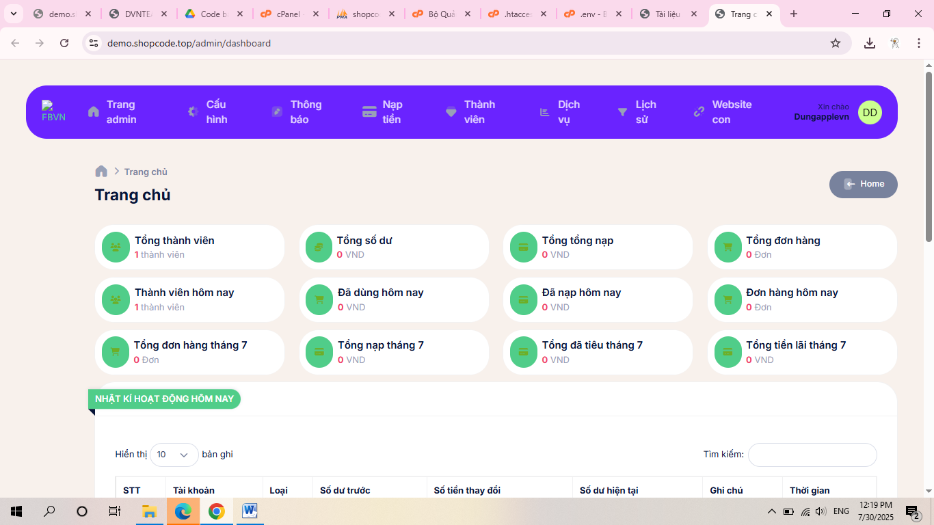Image resolution: width=934 pixels, height=525 pixels.
Task: Open the Hiển thị 10 records dropdown
Action: (174, 455)
